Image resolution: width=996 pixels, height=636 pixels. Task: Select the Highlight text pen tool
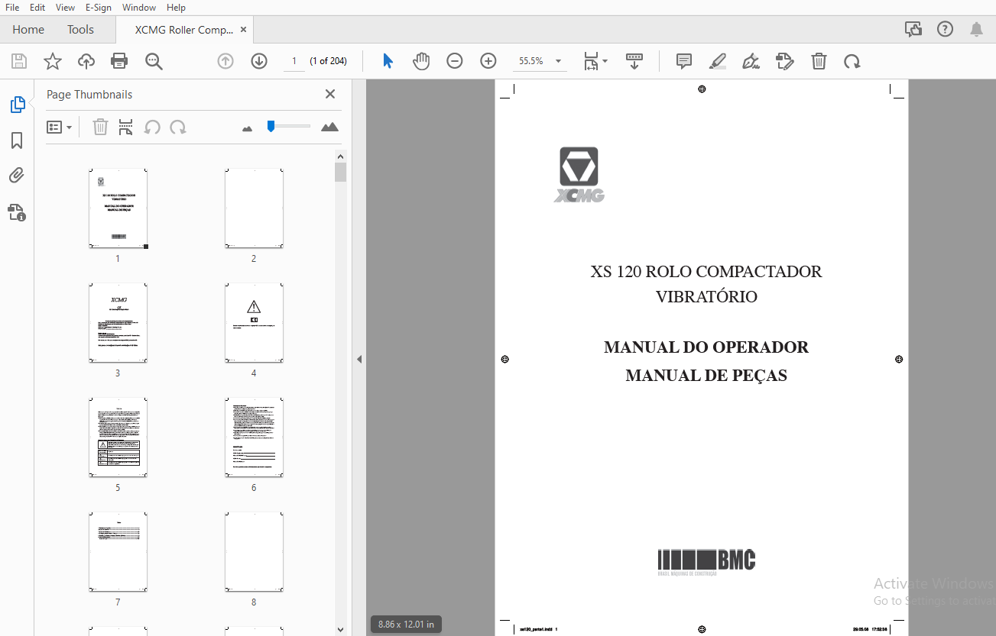point(717,61)
